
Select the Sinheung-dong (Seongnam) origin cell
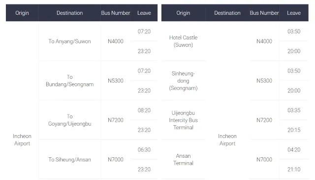(x=183, y=80)
